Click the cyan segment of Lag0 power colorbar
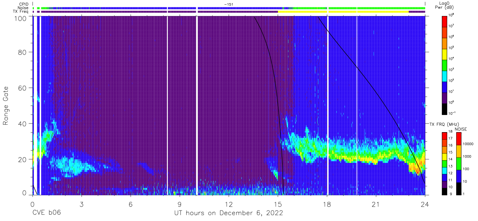 tap(445, 75)
